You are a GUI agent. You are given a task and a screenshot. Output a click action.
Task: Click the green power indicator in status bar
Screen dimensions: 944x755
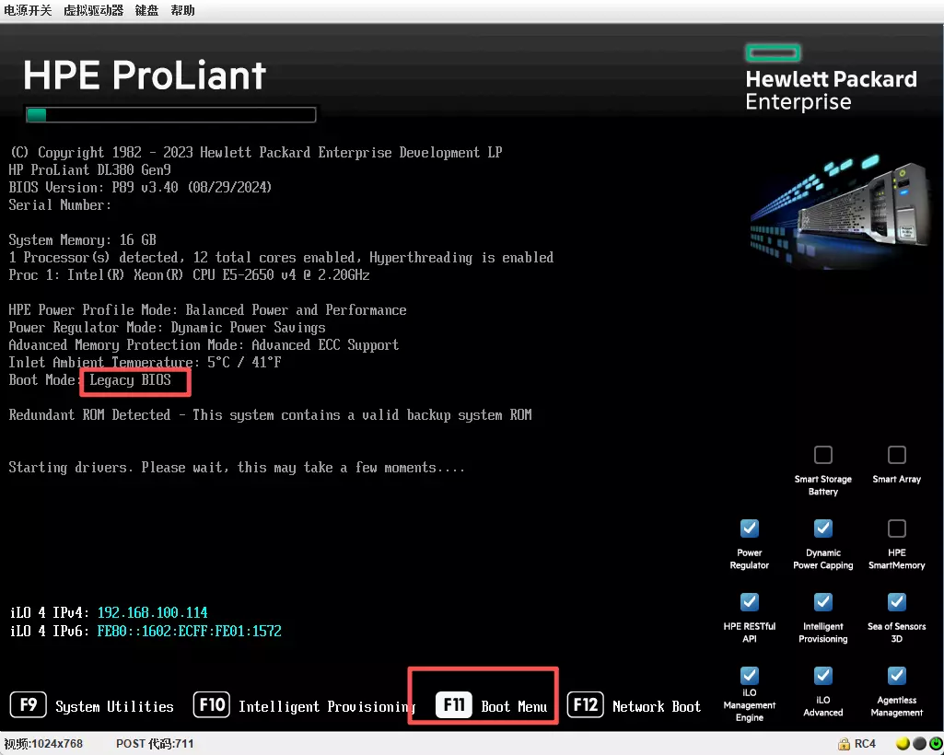click(936, 743)
